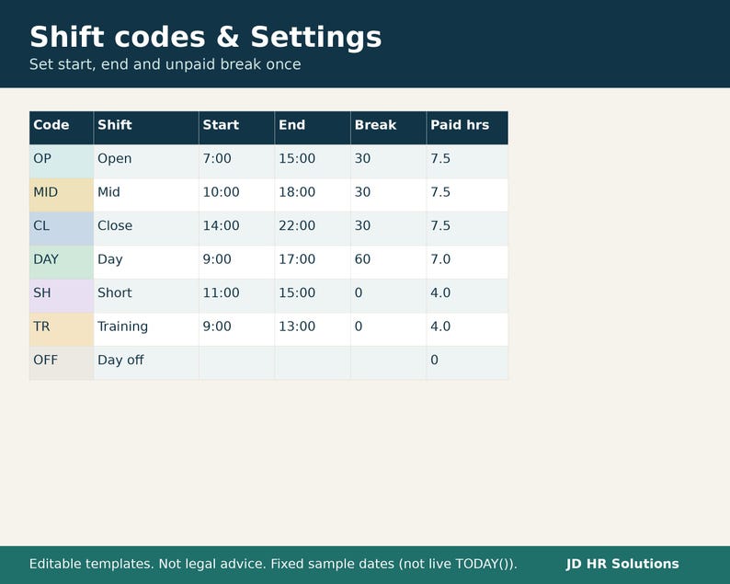
Task: Click the Short row 4.0 paid hours
Action: (467, 295)
